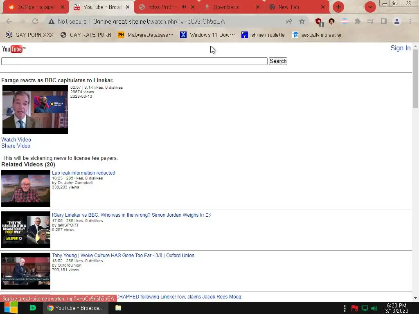The image size is (419, 314).
Task: Click the Share Video link
Action: (x=16, y=146)
